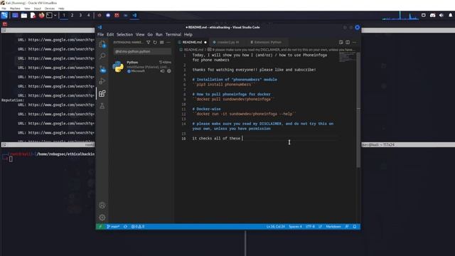The height and width of the screenshot is (256, 455).
Task: Filter extensions with the funnel icon
Action: point(149,43)
